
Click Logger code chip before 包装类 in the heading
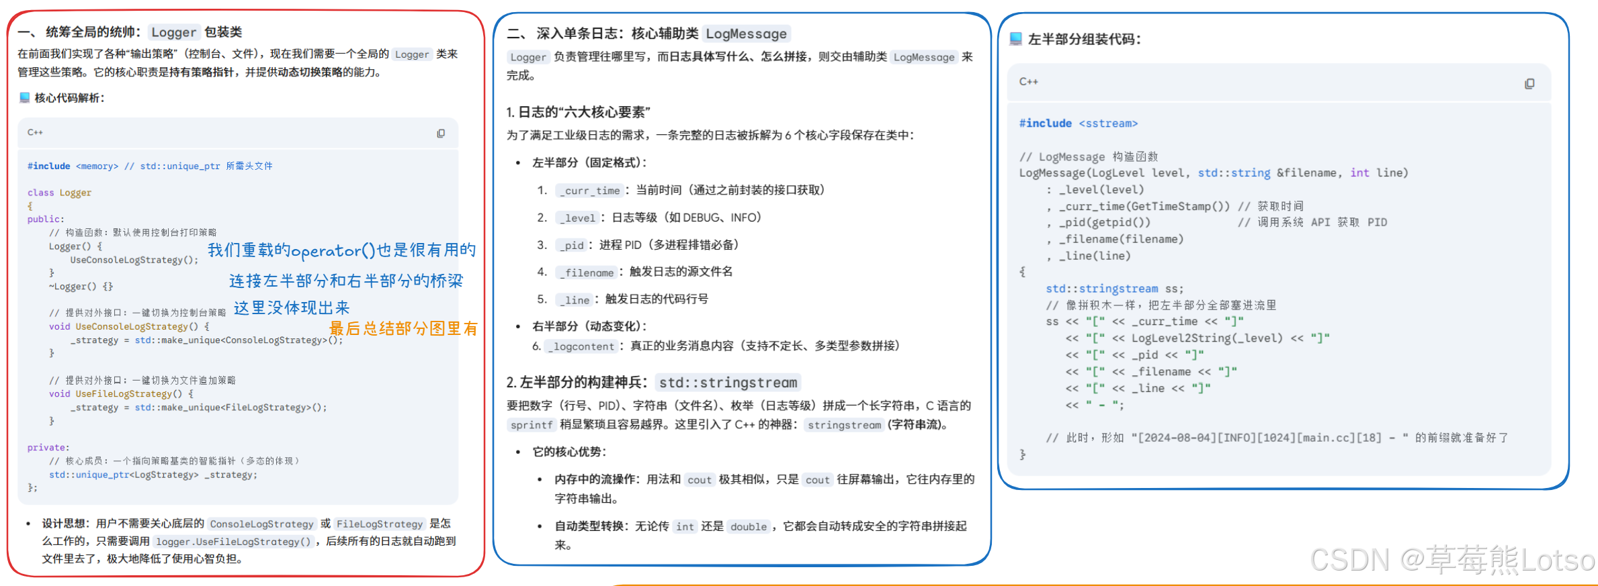coord(173,32)
